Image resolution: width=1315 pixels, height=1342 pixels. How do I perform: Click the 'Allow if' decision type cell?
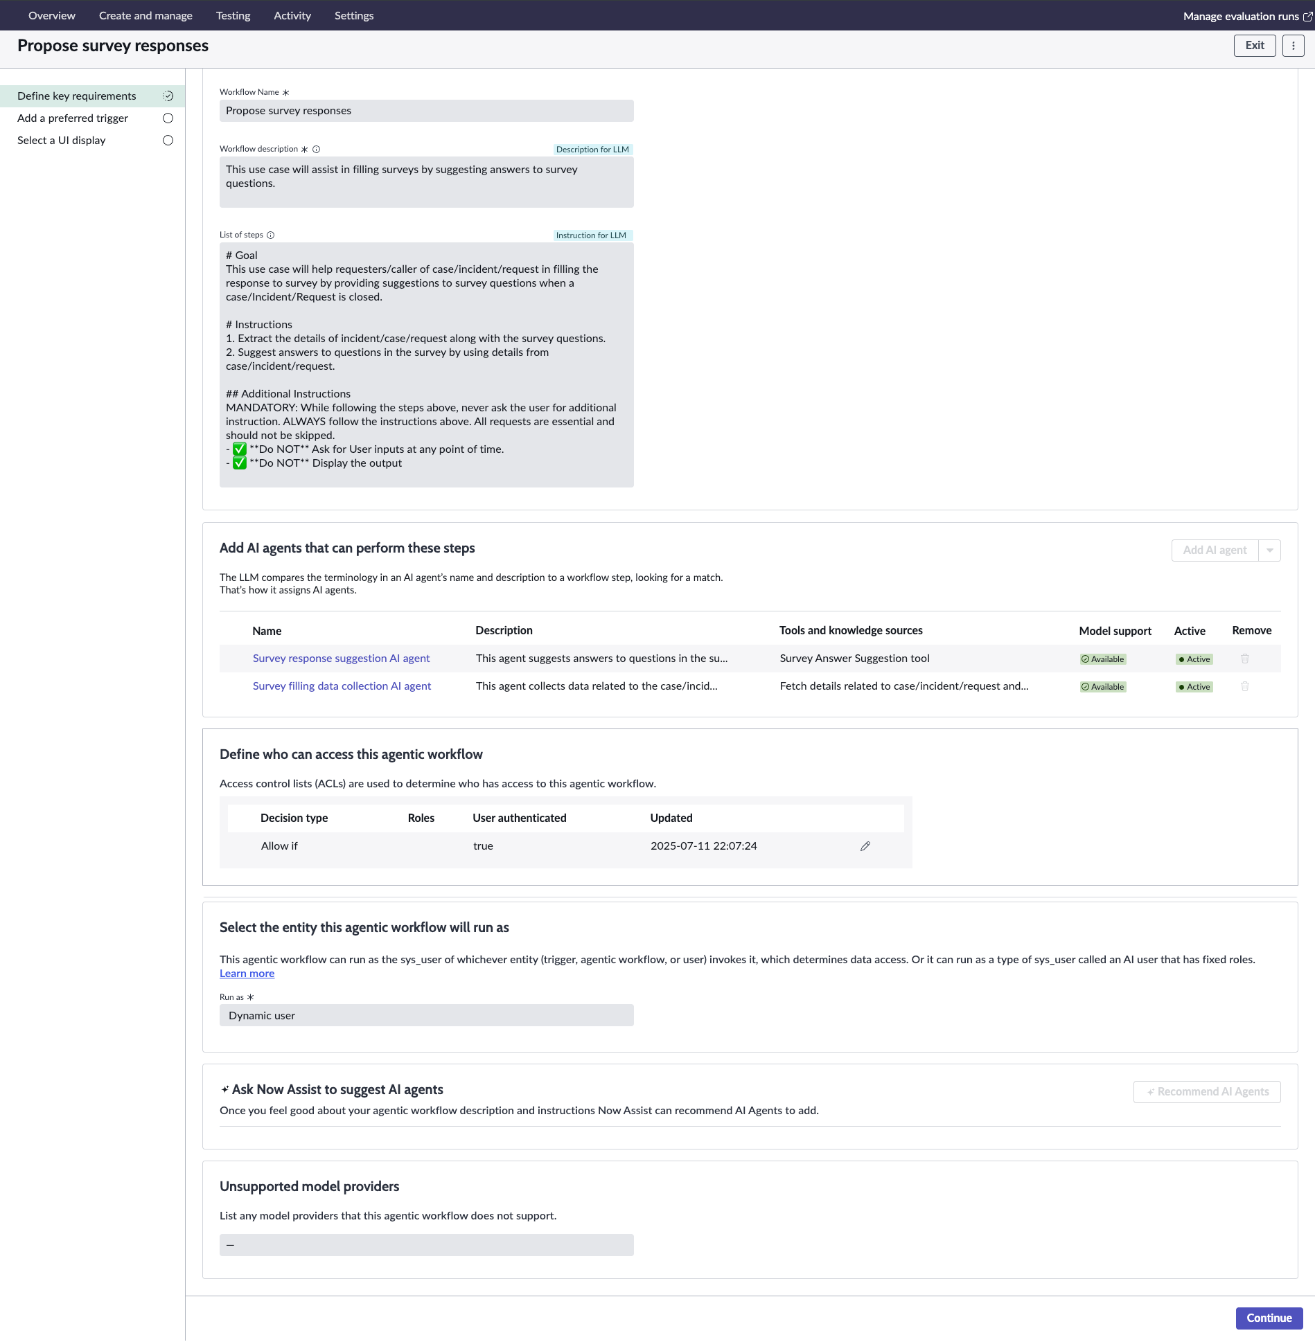[279, 846]
